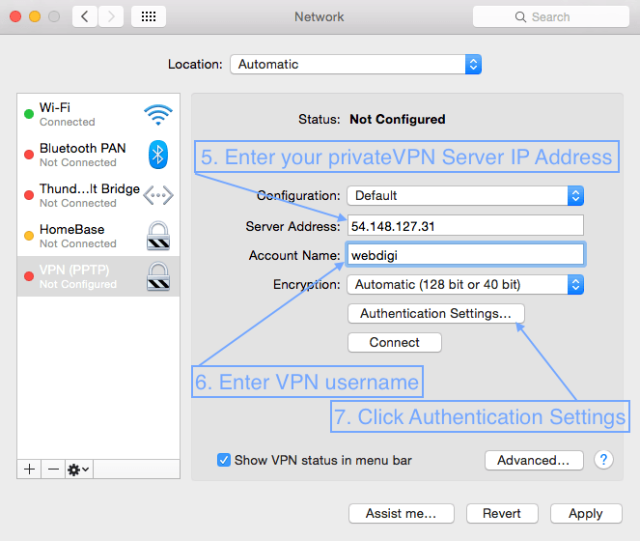Open the gear action menu
The height and width of the screenshot is (541, 640).
coord(79,470)
